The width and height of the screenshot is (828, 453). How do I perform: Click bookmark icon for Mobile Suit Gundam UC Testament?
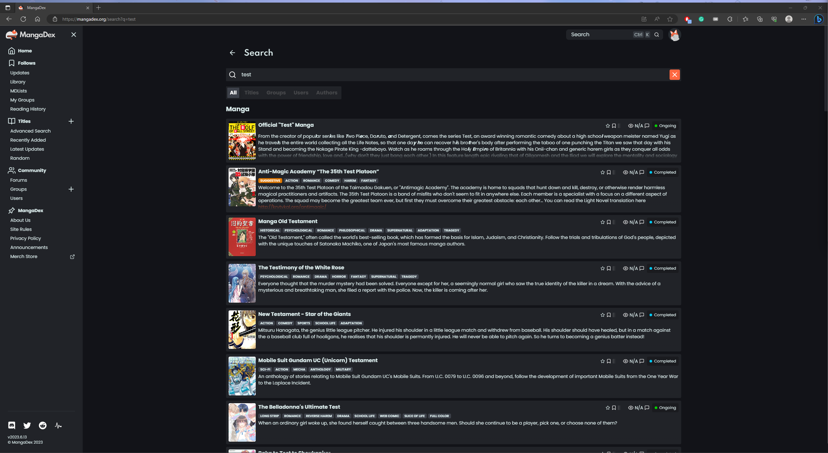tap(609, 361)
